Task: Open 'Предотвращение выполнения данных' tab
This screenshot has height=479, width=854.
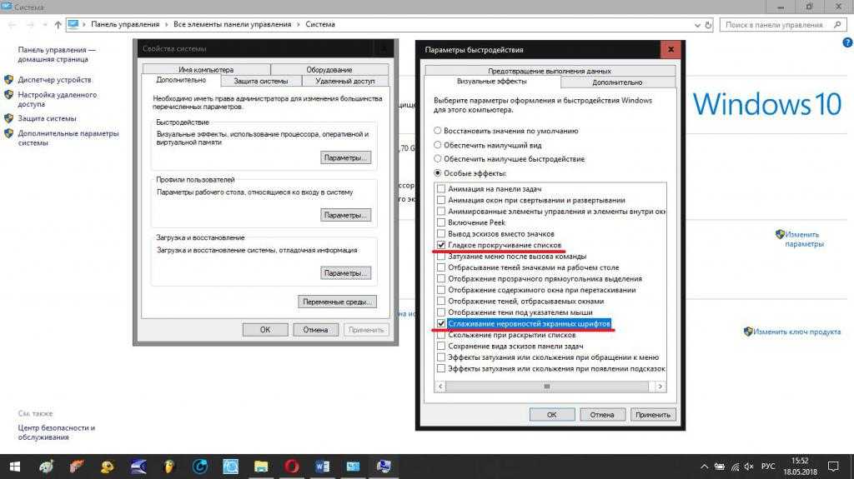Action: click(x=550, y=71)
